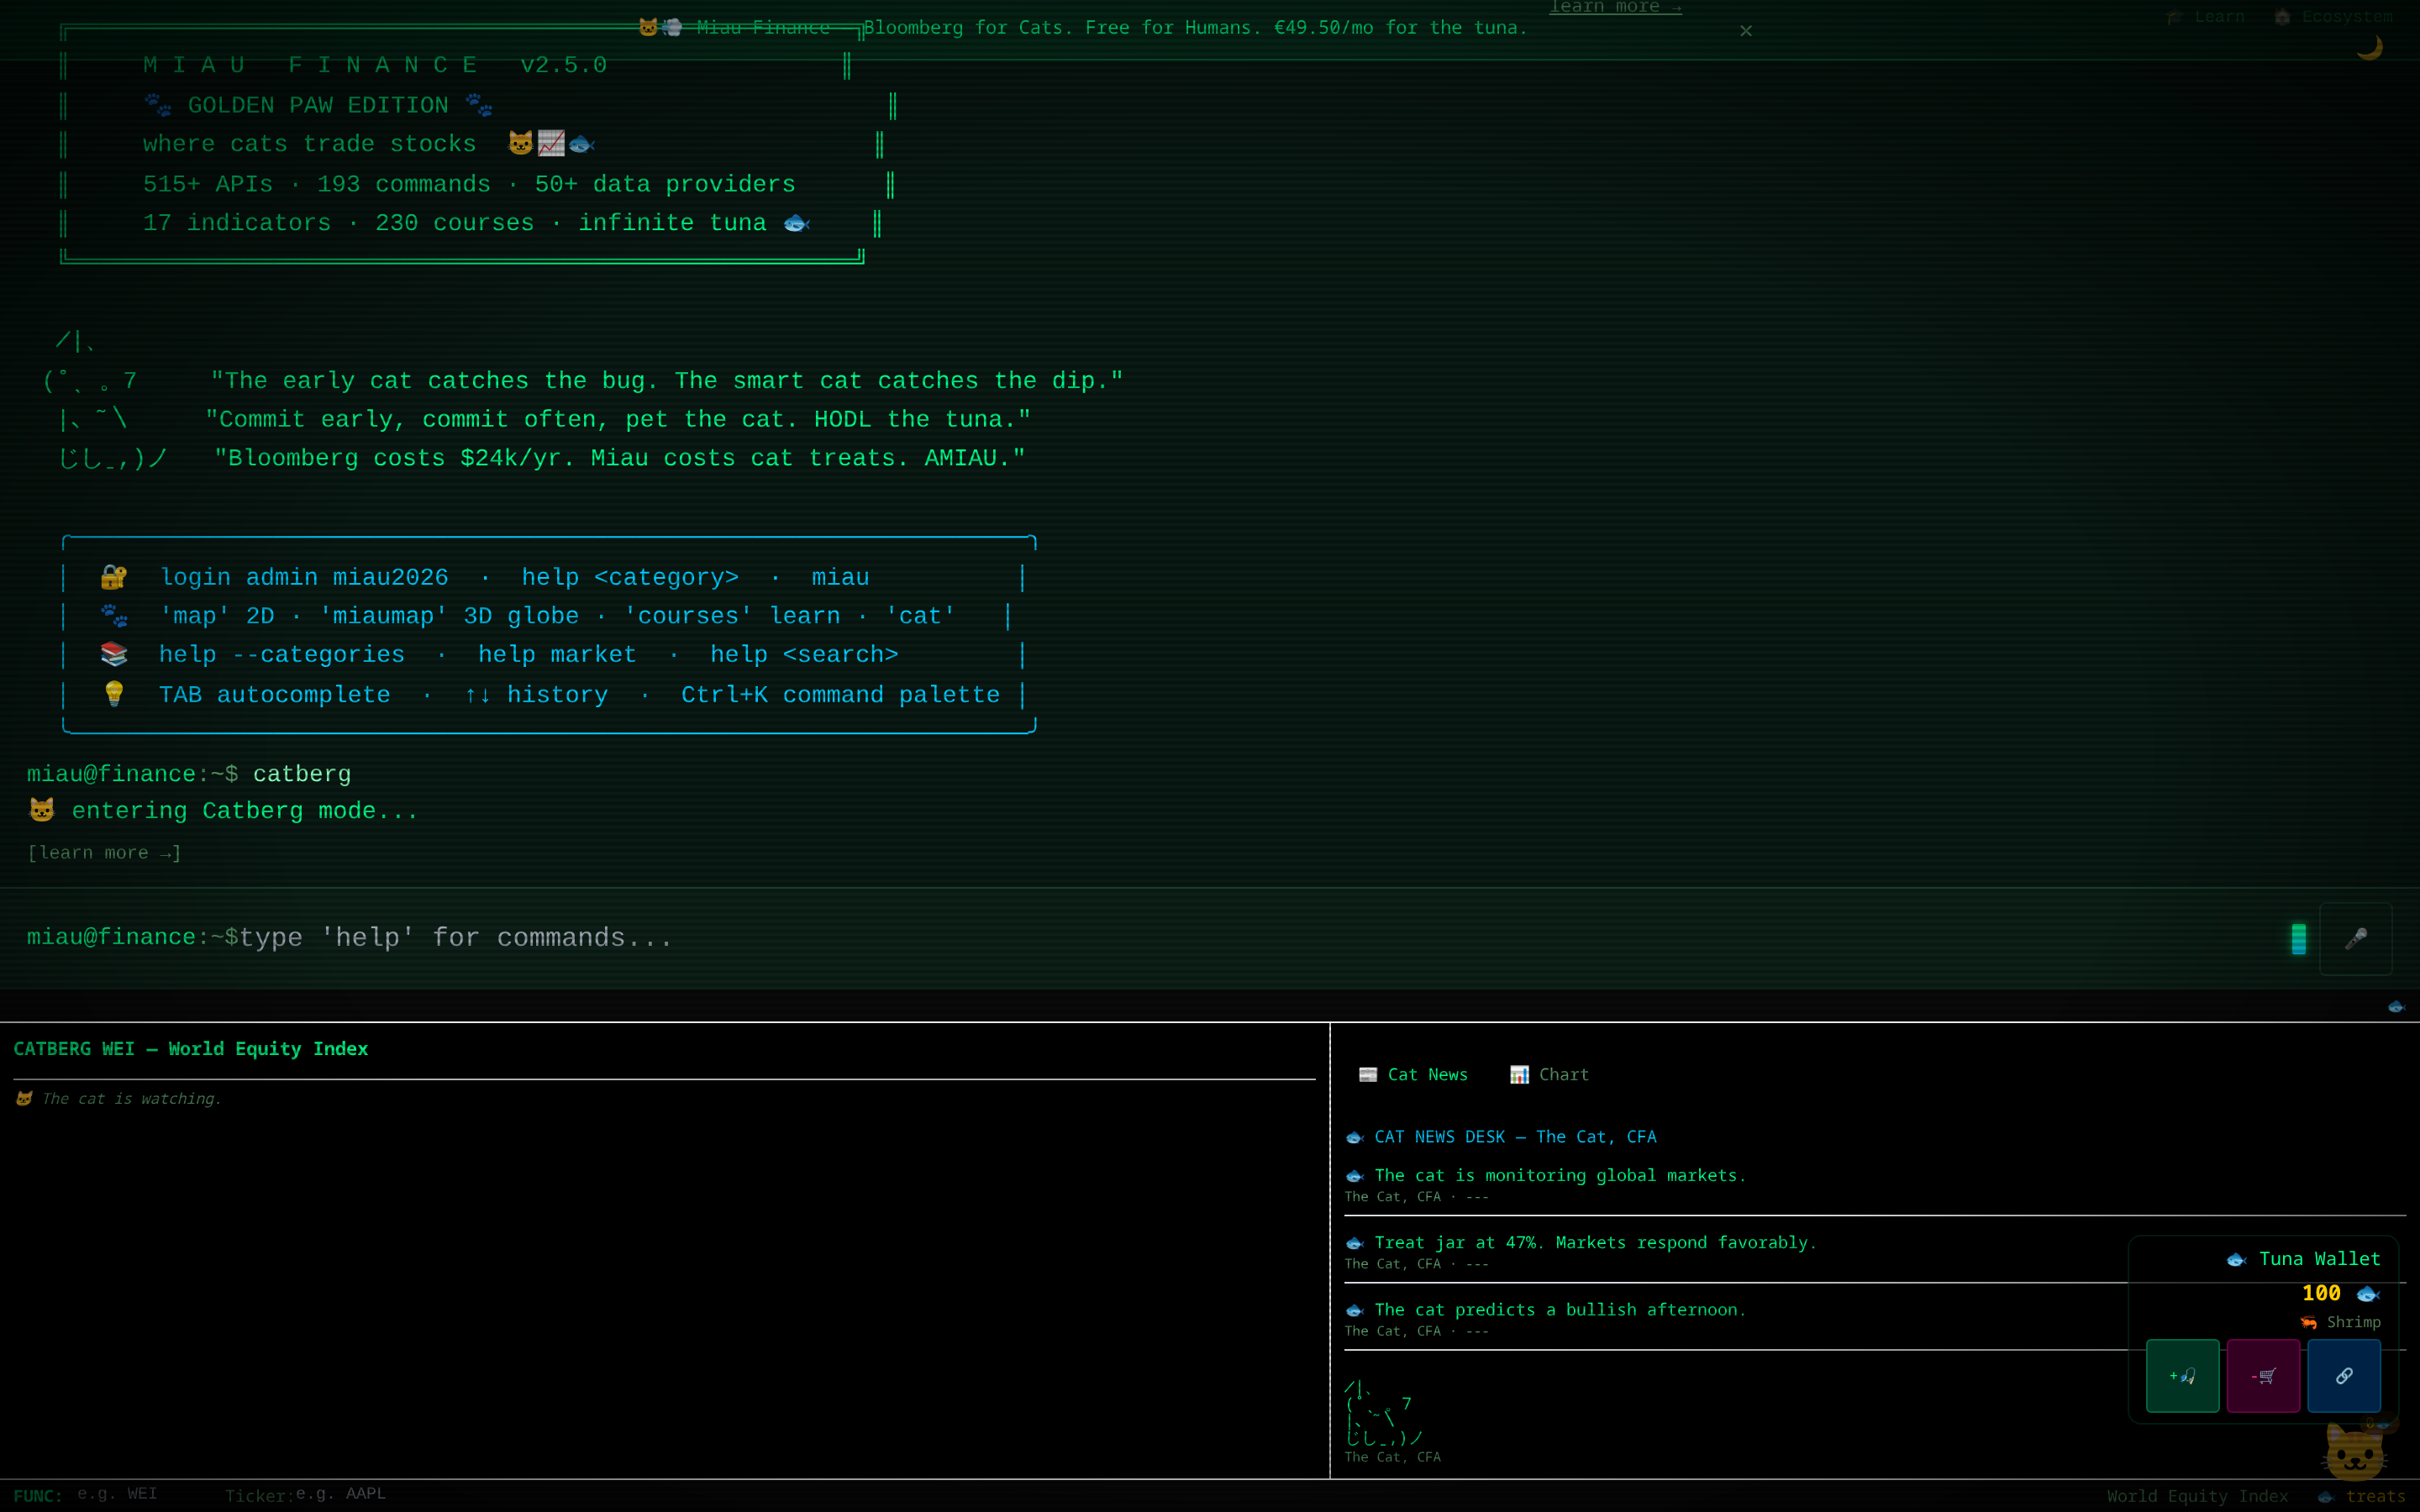Click the Shrimp rank label
This screenshot has width=2420, height=1512.
(x=2353, y=1322)
